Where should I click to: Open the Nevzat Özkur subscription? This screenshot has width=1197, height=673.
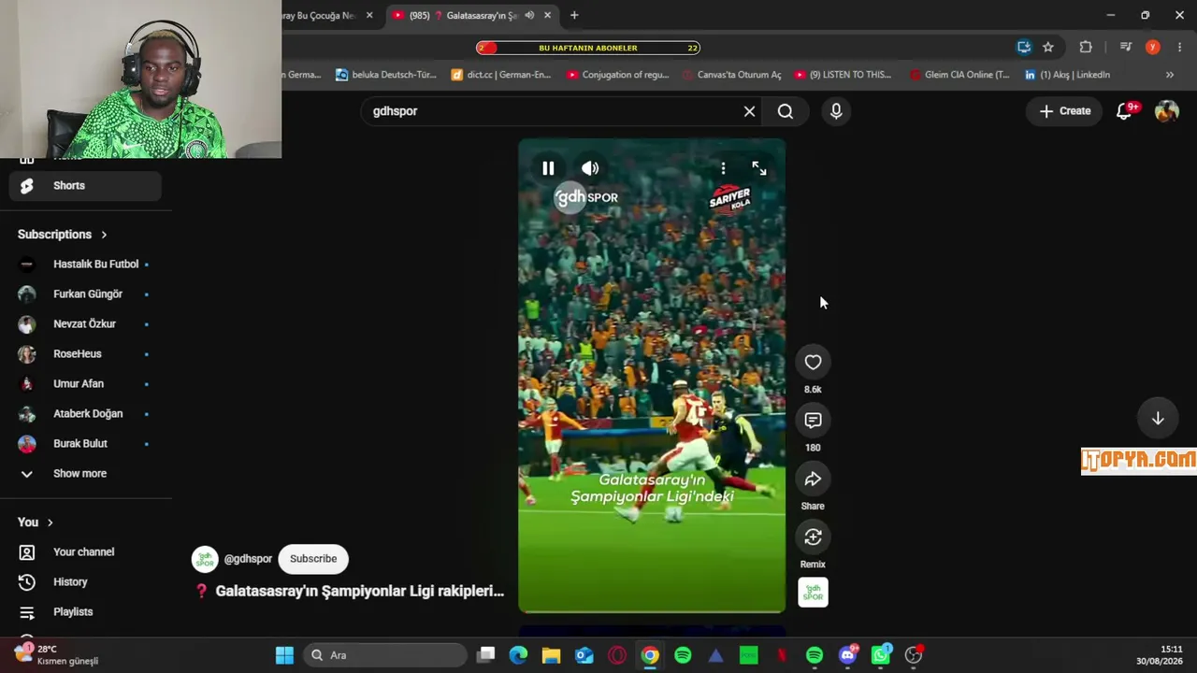click(85, 324)
